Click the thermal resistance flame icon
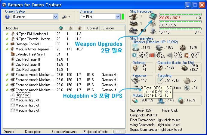 click(152, 55)
